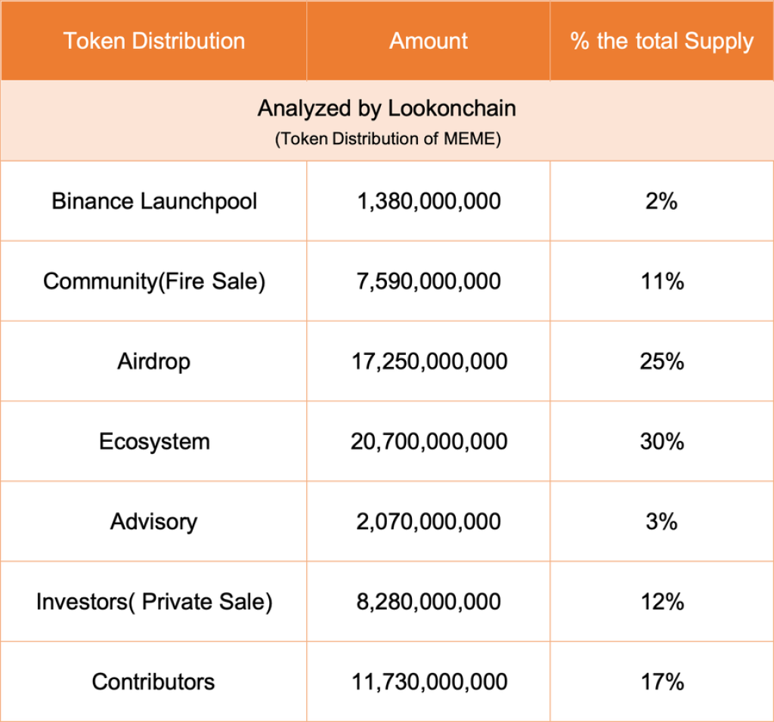Click the Token Distribution column header
The image size is (774, 722).
coord(154,41)
